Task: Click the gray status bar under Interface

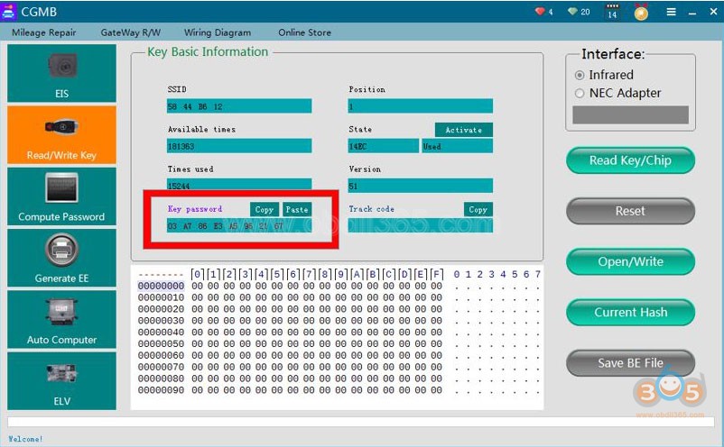Action: [630, 114]
